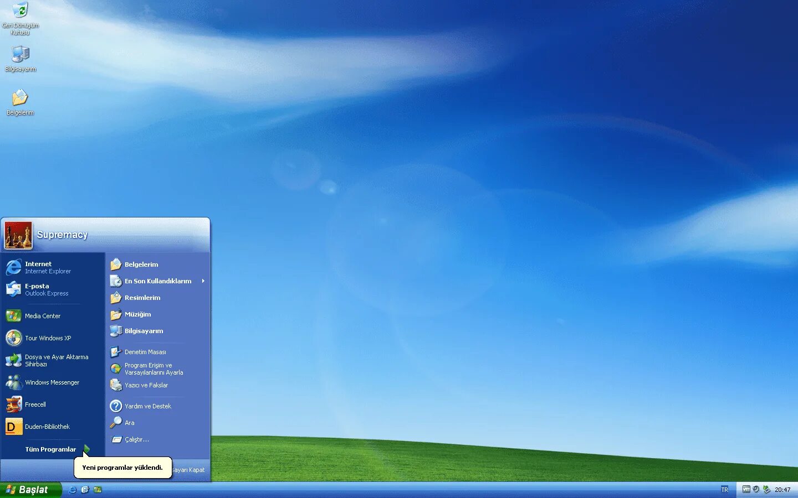Click the TR language indicator
This screenshot has width=798, height=498.
[724, 490]
